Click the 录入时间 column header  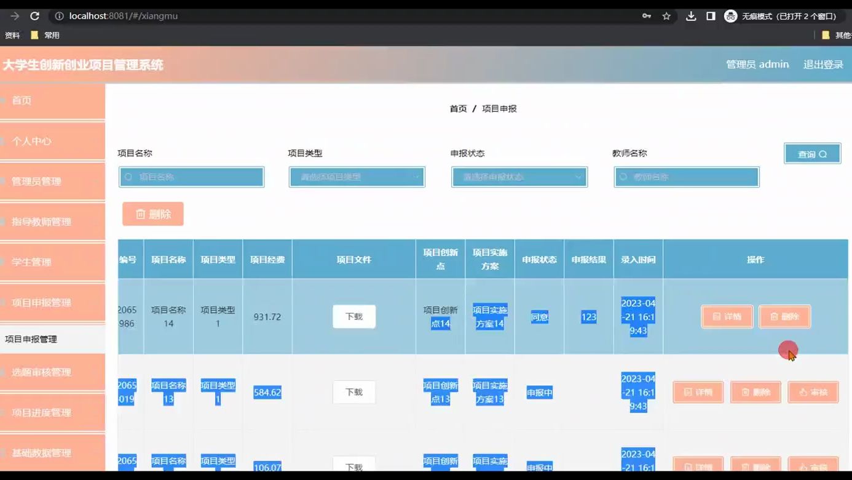tap(638, 260)
